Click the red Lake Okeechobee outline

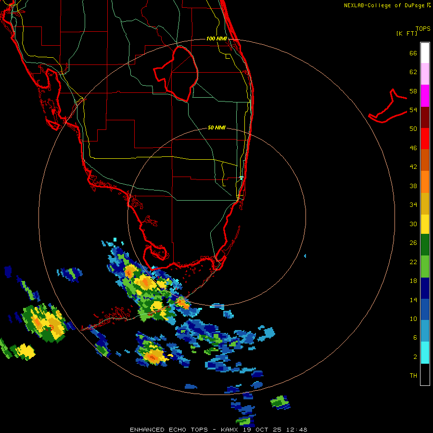coord(176,74)
